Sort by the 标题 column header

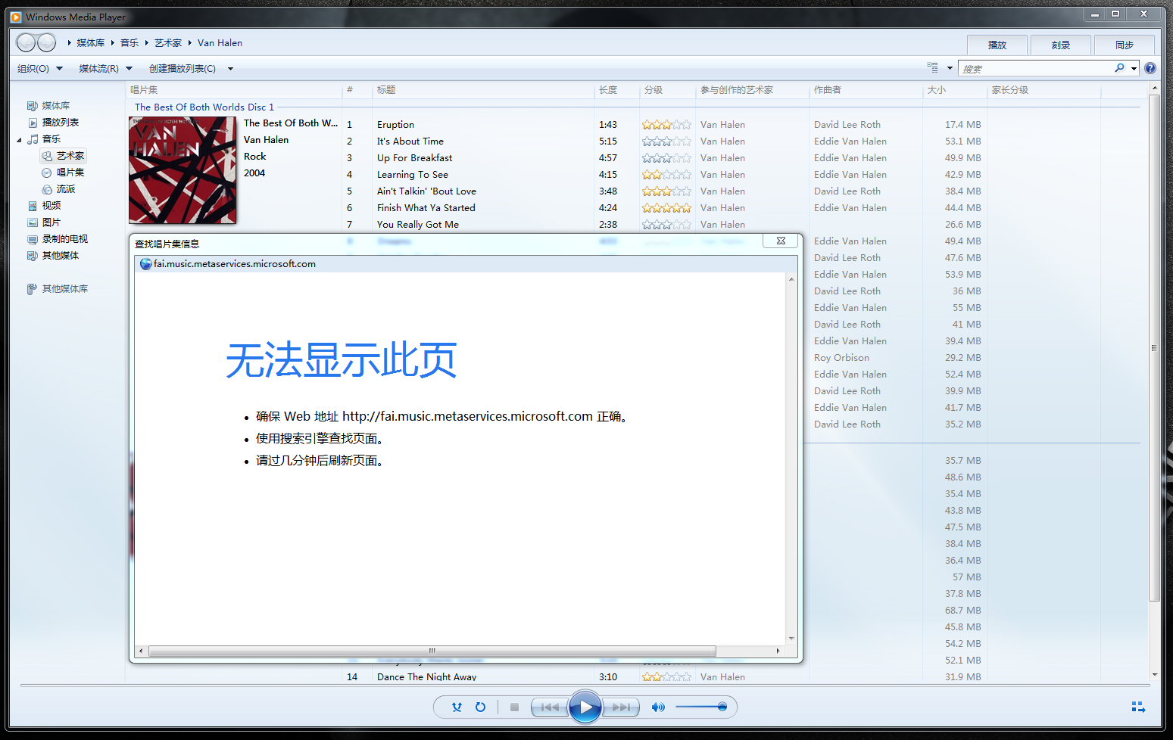point(386,90)
